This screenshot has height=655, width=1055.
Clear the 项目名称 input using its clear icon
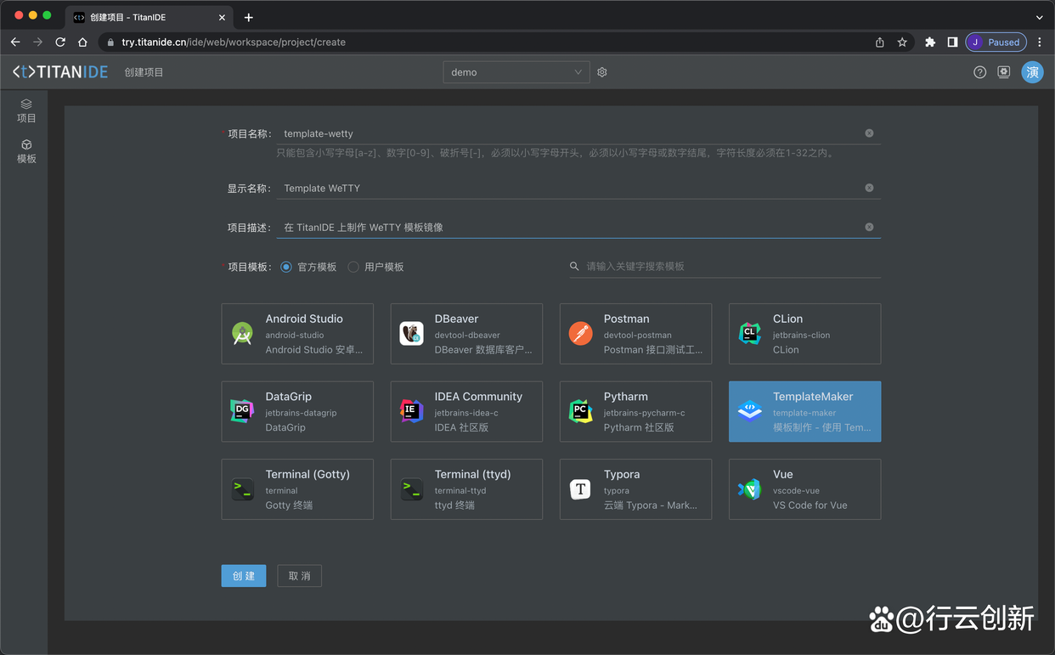pos(868,133)
